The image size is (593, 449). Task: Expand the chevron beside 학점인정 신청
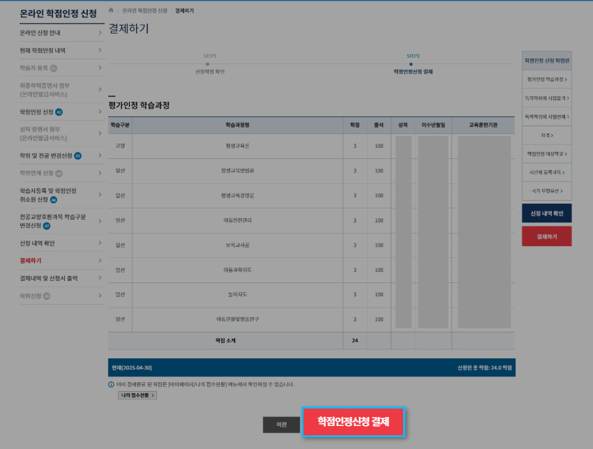pyautogui.click(x=100, y=111)
